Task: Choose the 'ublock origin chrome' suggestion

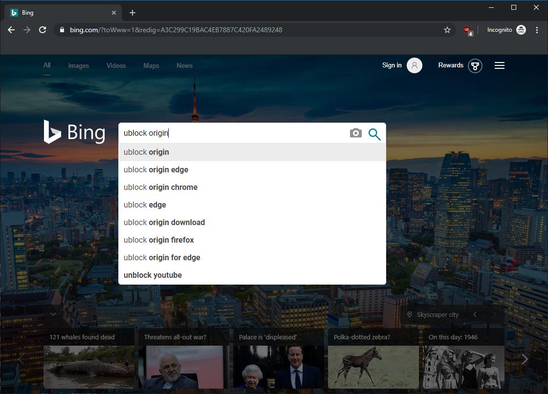Action: (252, 187)
